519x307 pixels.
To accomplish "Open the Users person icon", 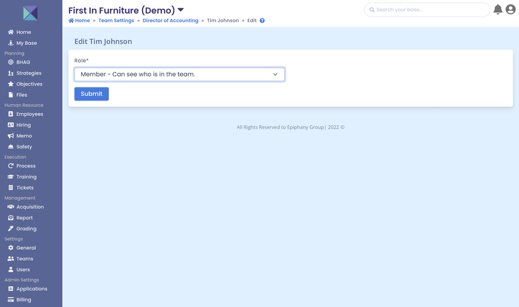I will click(10, 269).
